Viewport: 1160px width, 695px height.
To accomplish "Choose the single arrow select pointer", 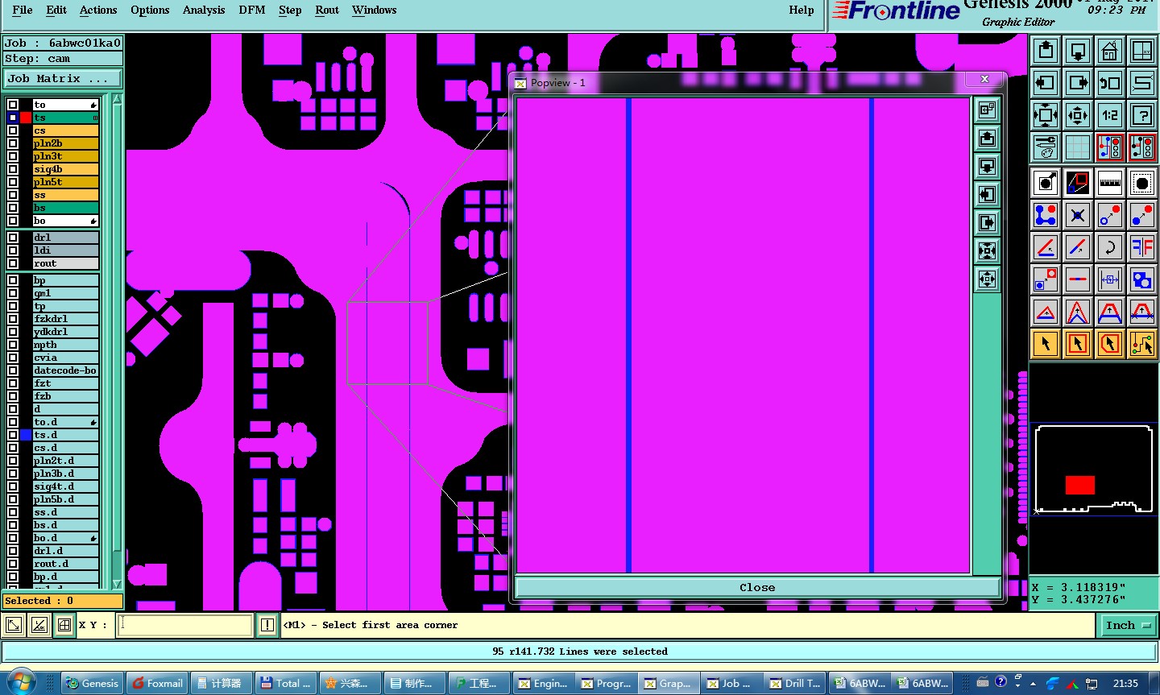I will click(x=1046, y=344).
